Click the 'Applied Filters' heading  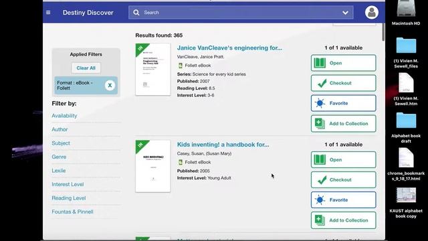(x=86, y=54)
